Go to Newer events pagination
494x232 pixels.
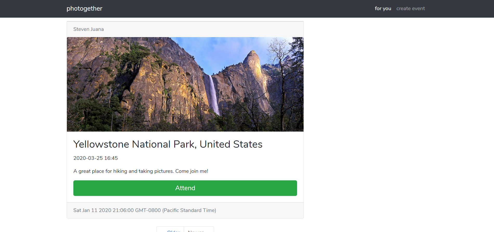tap(199, 230)
